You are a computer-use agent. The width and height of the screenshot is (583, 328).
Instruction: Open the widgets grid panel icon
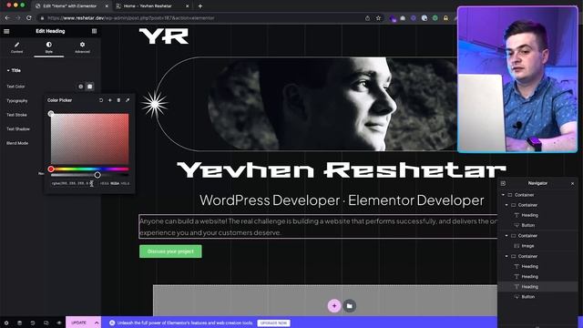94,31
